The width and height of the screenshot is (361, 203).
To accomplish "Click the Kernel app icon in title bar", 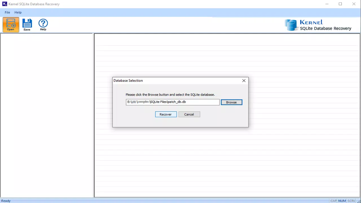I will click(5, 4).
